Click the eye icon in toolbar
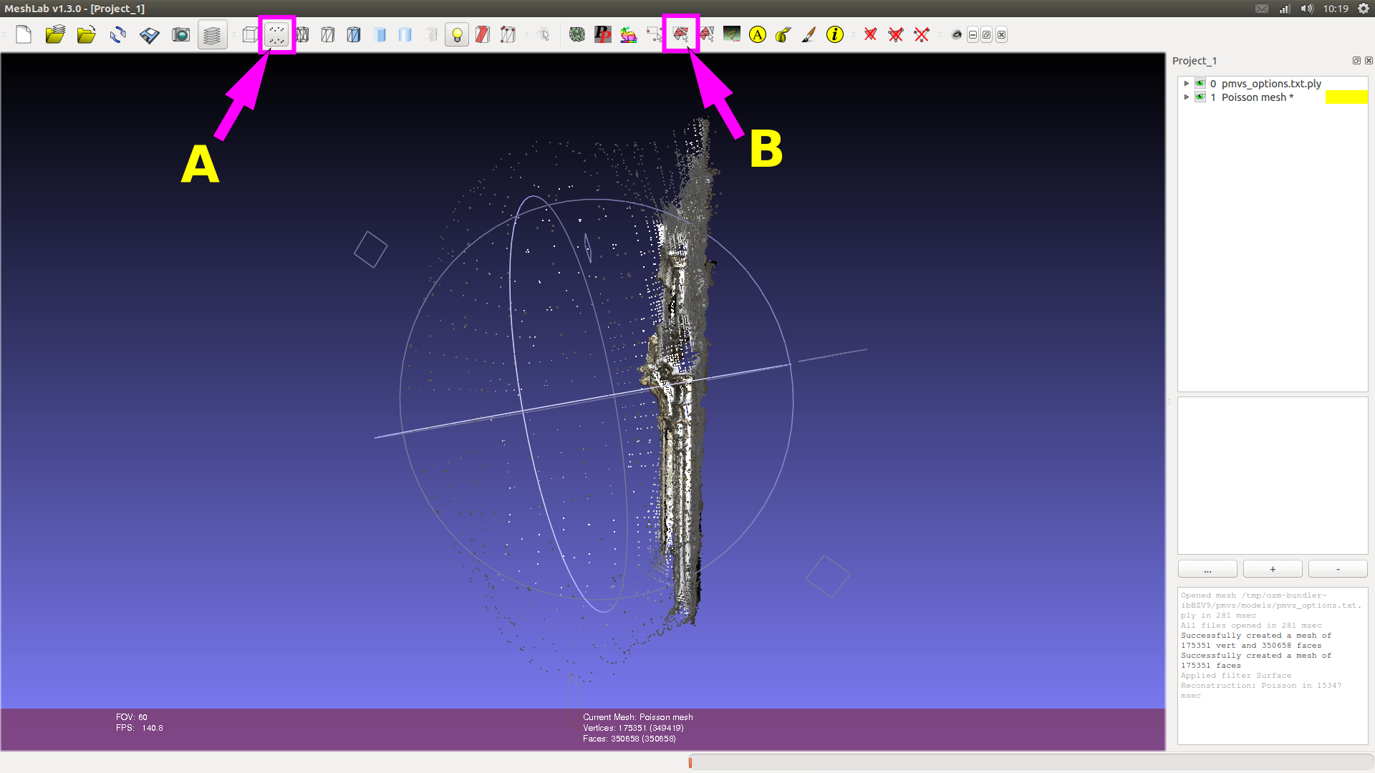 tap(957, 34)
